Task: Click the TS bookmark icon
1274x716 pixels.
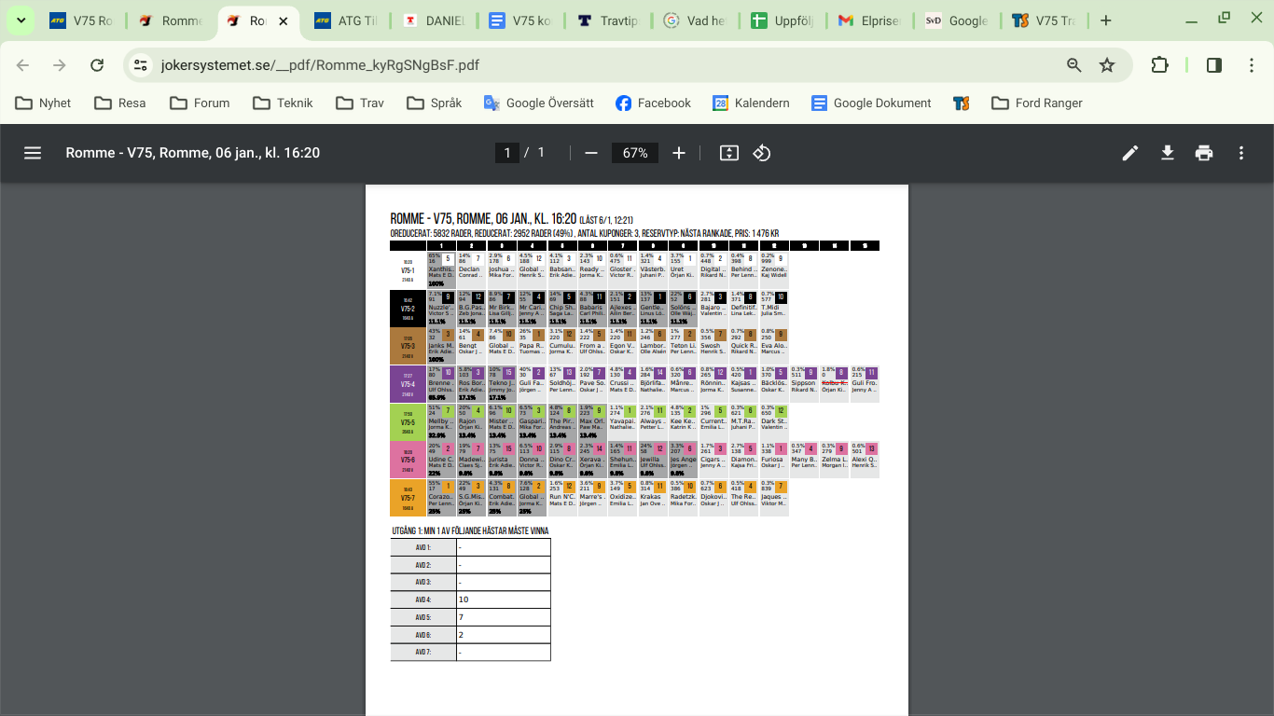Action: pos(962,103)
